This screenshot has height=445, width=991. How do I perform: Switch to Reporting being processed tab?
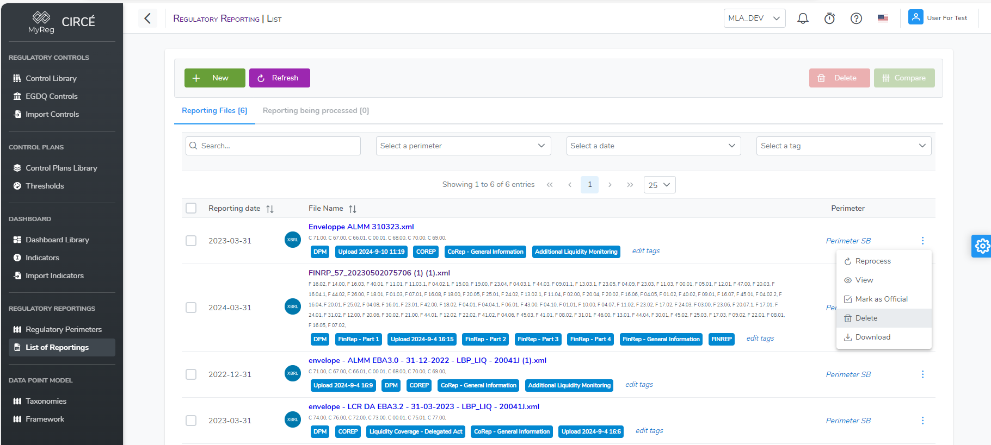click(316, 110)
